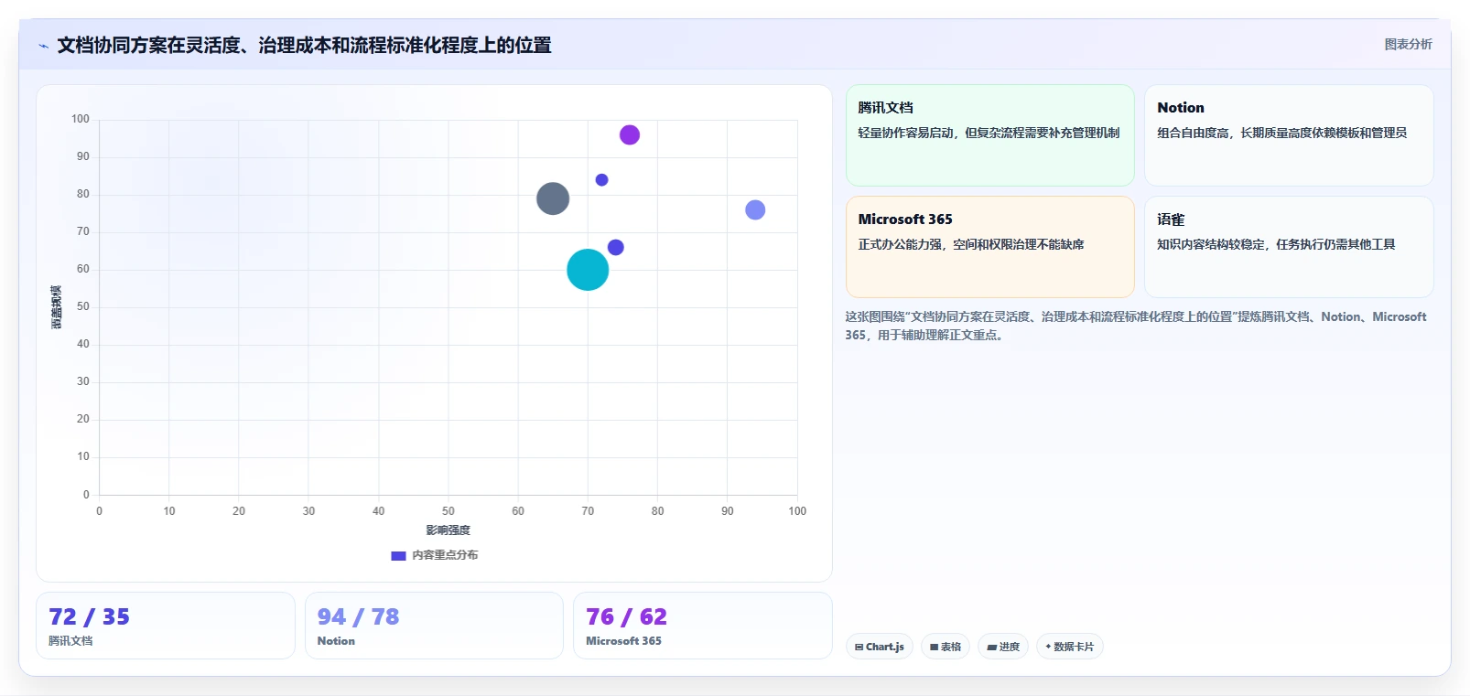Screen dimensions: 1470x696
Task: Select the 94 / 78 Notion stat card
Action: (x=434, y=626)
